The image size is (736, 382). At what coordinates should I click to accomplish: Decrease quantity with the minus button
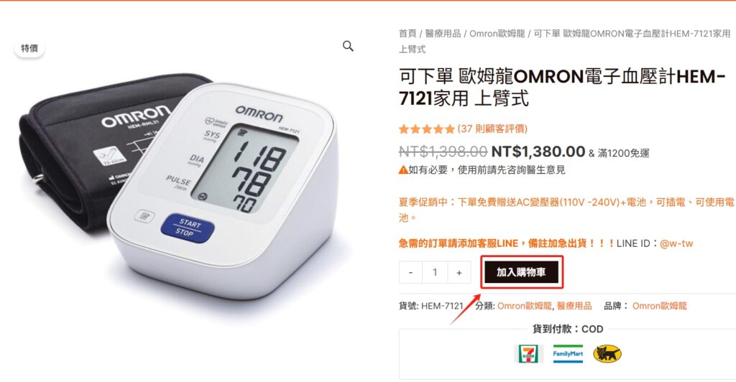tap(410, 272)
